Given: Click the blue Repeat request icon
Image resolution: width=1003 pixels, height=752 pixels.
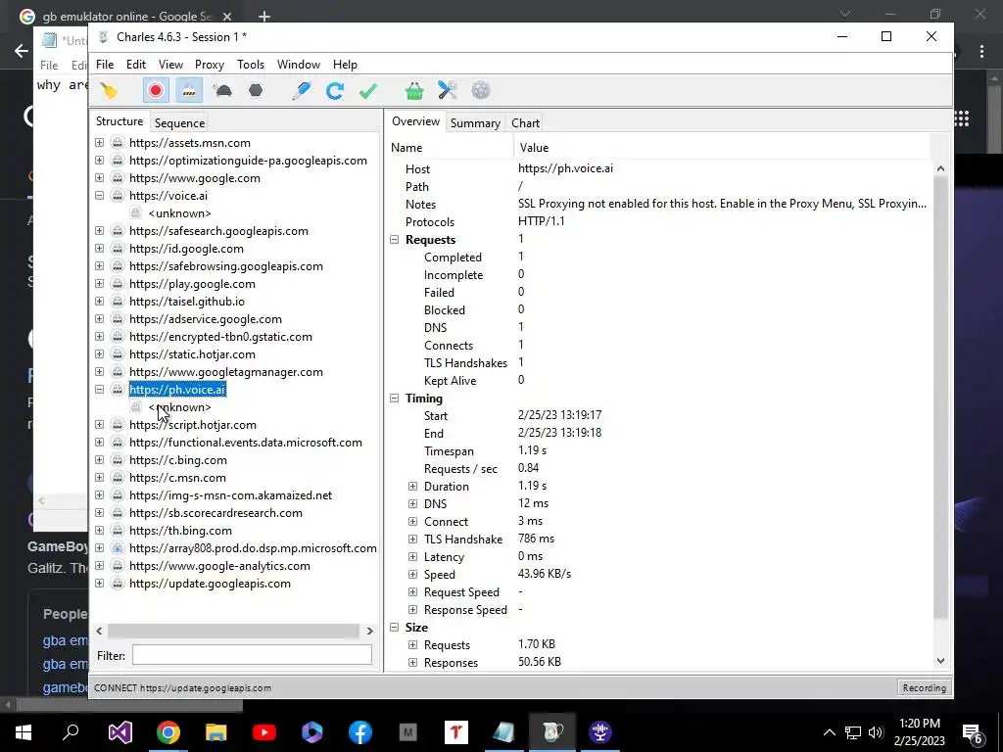Looking at the screenshot, I should coord(335,91).
